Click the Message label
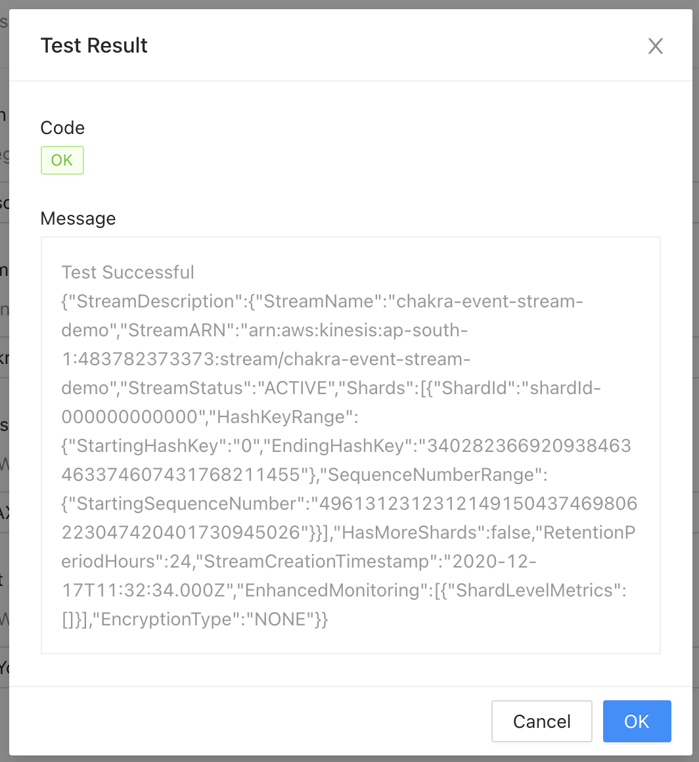The image size is (699, 762). pyautogui.click(x=78, y=218)
